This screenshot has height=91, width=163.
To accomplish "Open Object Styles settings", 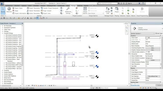I will coord(17,8).
